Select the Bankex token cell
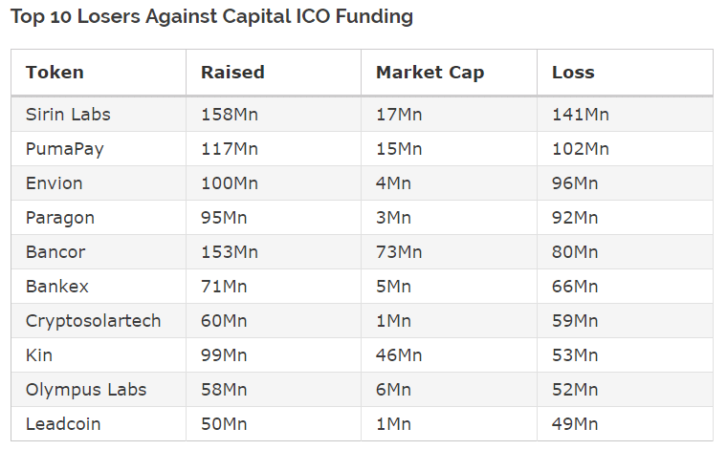This screenshot has width=727, height=450. point(55,287)
